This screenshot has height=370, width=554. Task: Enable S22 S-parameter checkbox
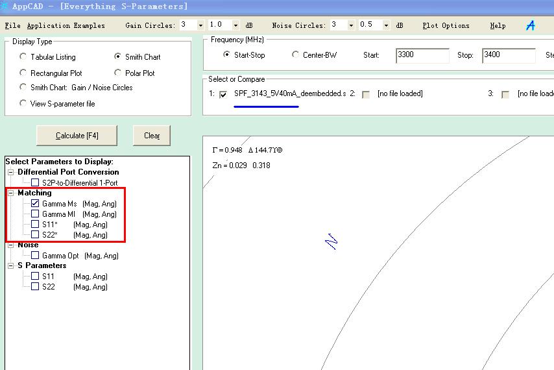point(35,286)
